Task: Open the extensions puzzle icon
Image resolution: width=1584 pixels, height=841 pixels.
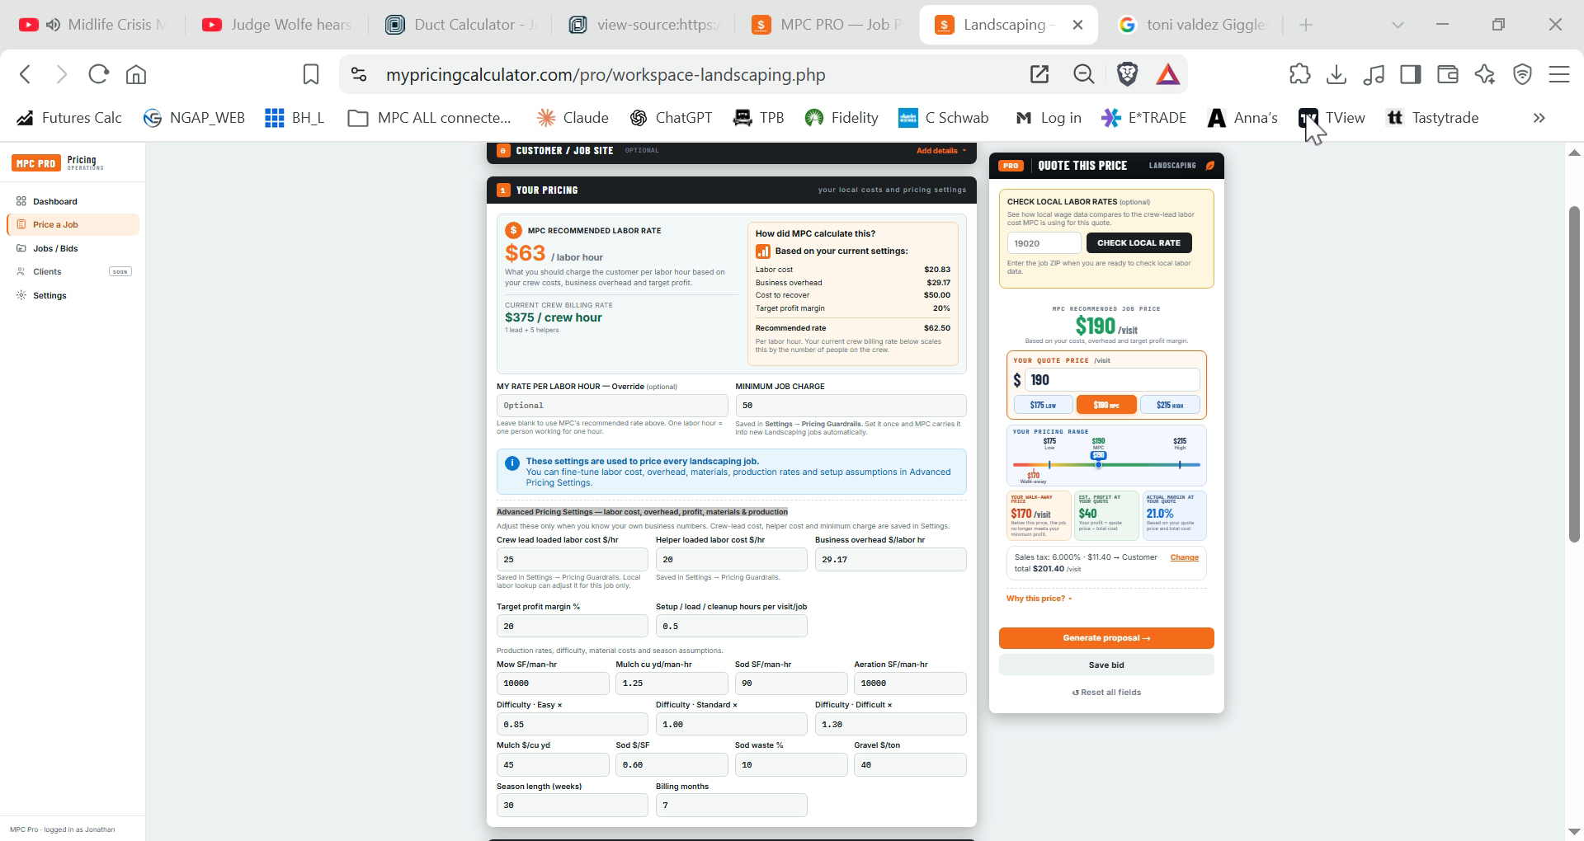Action: click(1299, 74)
